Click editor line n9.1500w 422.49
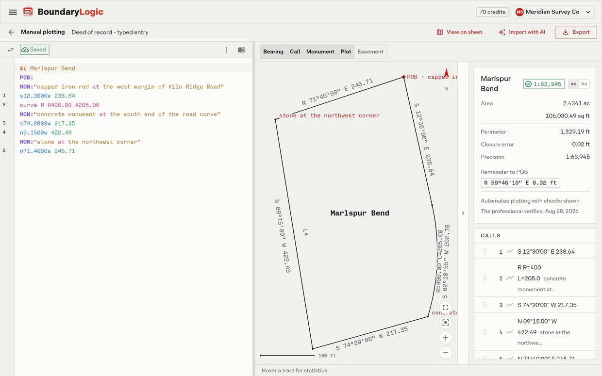602x376 pixels. pyautogui.click(x=46, y=132)
